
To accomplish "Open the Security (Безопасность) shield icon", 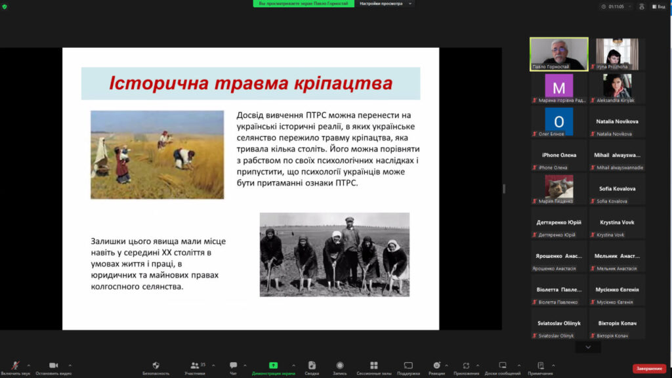I will pos(156,366).
